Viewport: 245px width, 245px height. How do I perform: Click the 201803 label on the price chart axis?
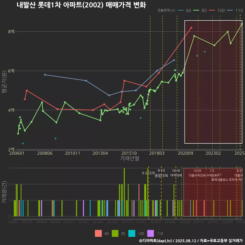pos(157,153)
